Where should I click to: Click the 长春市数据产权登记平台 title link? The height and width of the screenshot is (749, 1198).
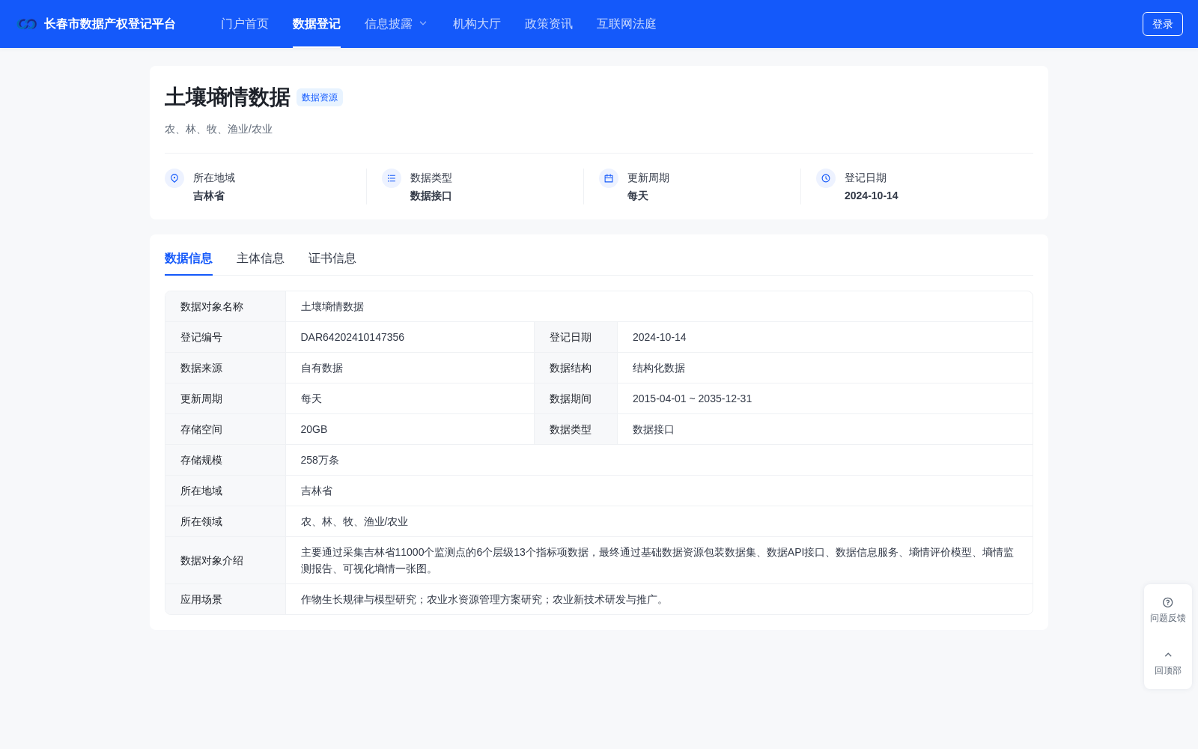(110, 24)
